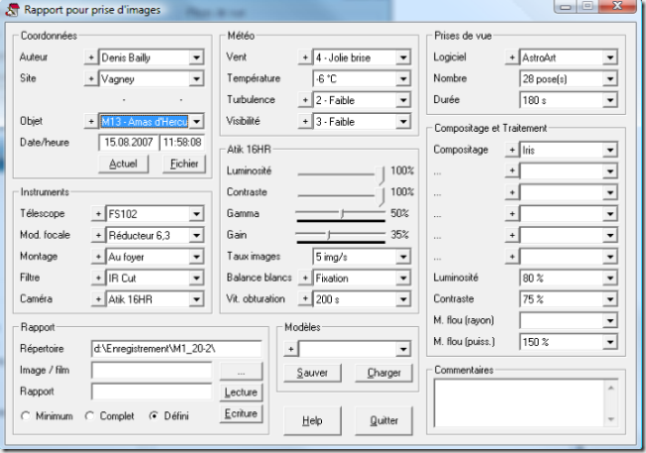Click the plus button next to Compositage
This screenshot has height=453, width=646.
tap(511, 150)
